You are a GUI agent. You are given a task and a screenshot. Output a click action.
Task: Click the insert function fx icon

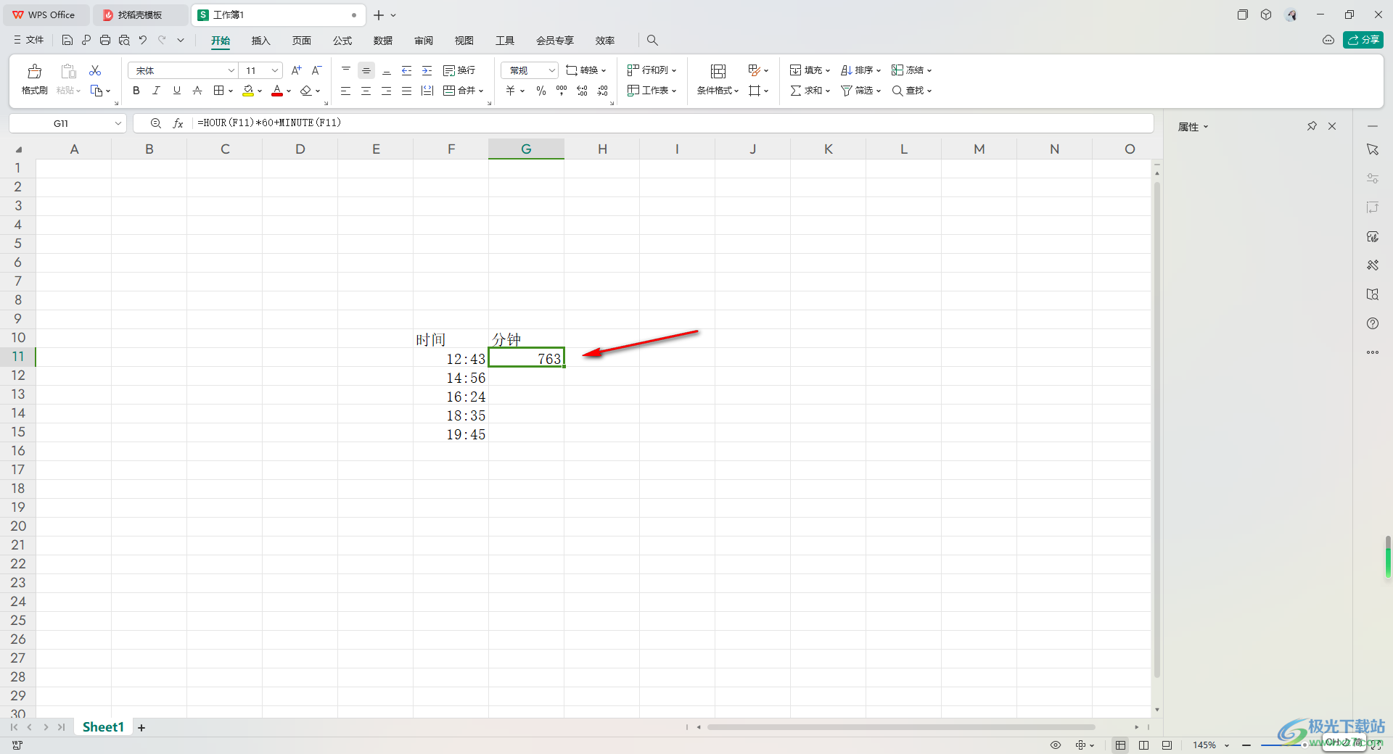[x=178, y=123]
